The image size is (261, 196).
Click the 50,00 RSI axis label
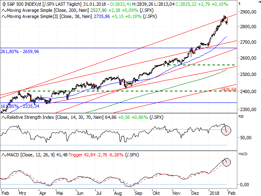pyautogui.click(x=246, y=138)
